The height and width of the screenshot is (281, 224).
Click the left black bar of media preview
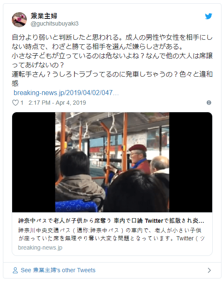[x=33, y=162]
